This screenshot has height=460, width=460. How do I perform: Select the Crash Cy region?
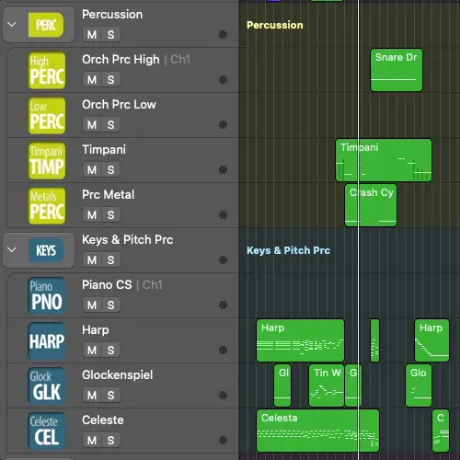371,205
